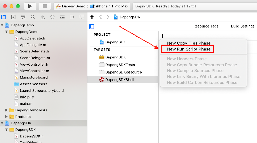
Task: Click DapengSDK in the jump bar
Action: (x=127, y=17)
